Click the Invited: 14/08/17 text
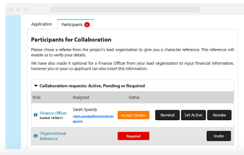244x155 pixels. click(51, 118)
